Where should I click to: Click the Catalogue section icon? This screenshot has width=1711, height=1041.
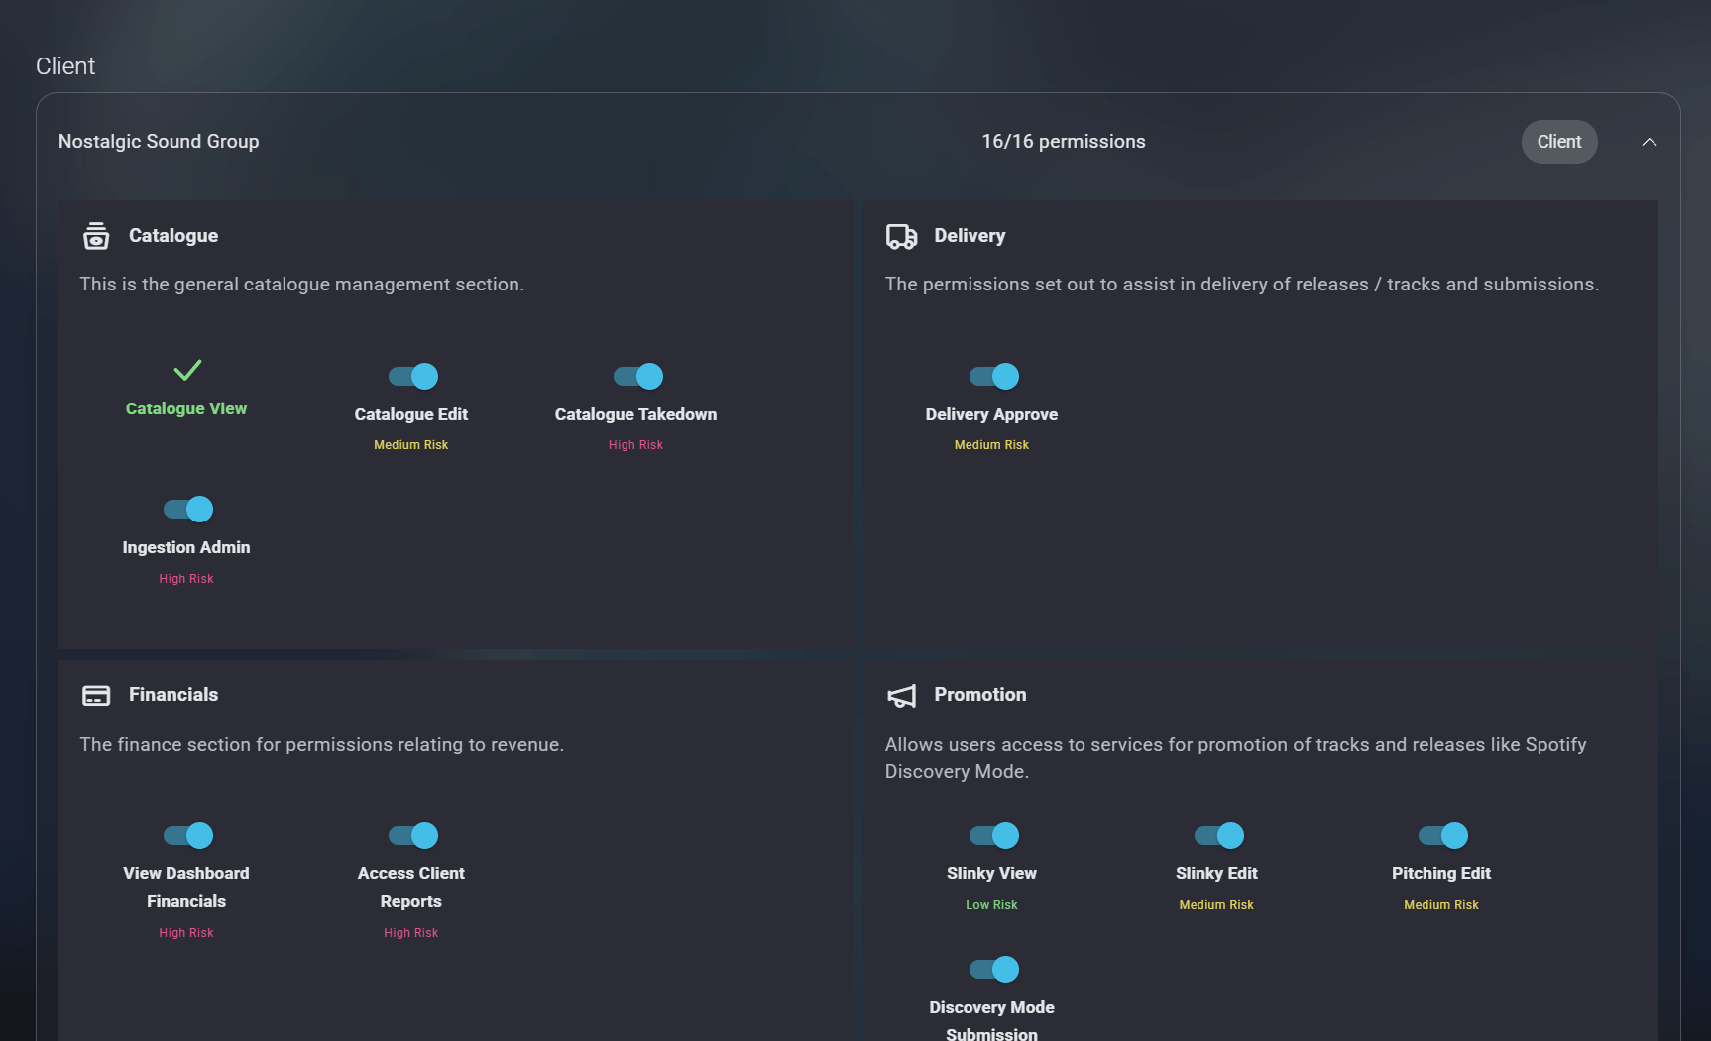96,236
